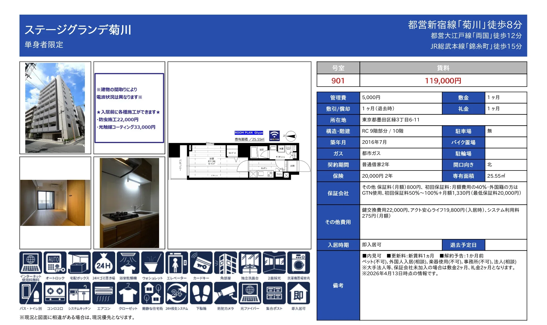
Task: Click the kitchen stove photo
Action: (x=129, y=203)
